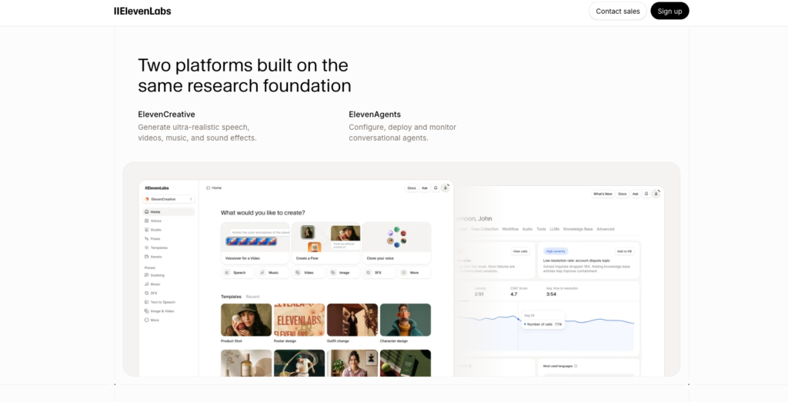Switch to the Workflow tab
The width and height of the screenshot is (788, 402).
[x=510, y=229]
